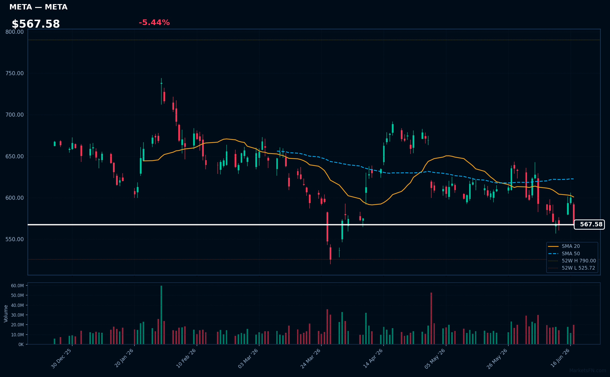The image size is (610, 377).
Task: Select the 52W H 790.00 legend entry
Action: [572, 261]
